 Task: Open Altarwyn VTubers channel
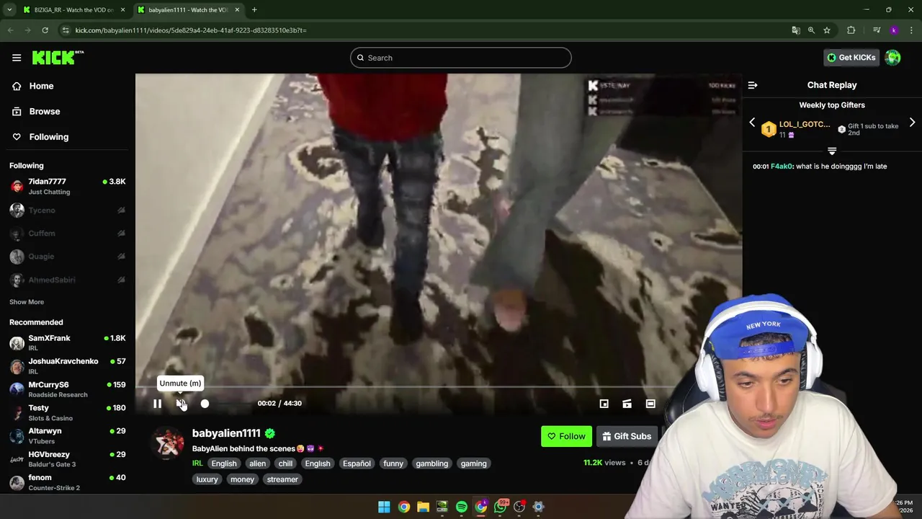68,435
